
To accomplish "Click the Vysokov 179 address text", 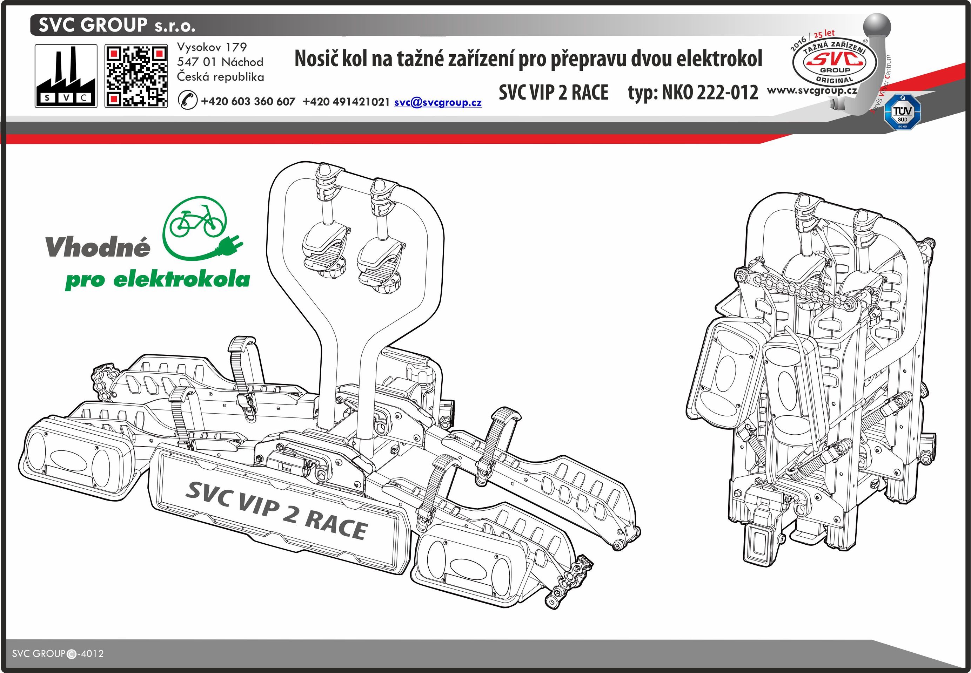I will point(212,47).
